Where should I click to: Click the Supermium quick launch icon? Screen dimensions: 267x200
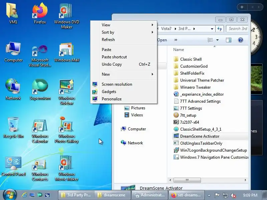[40, 195]
